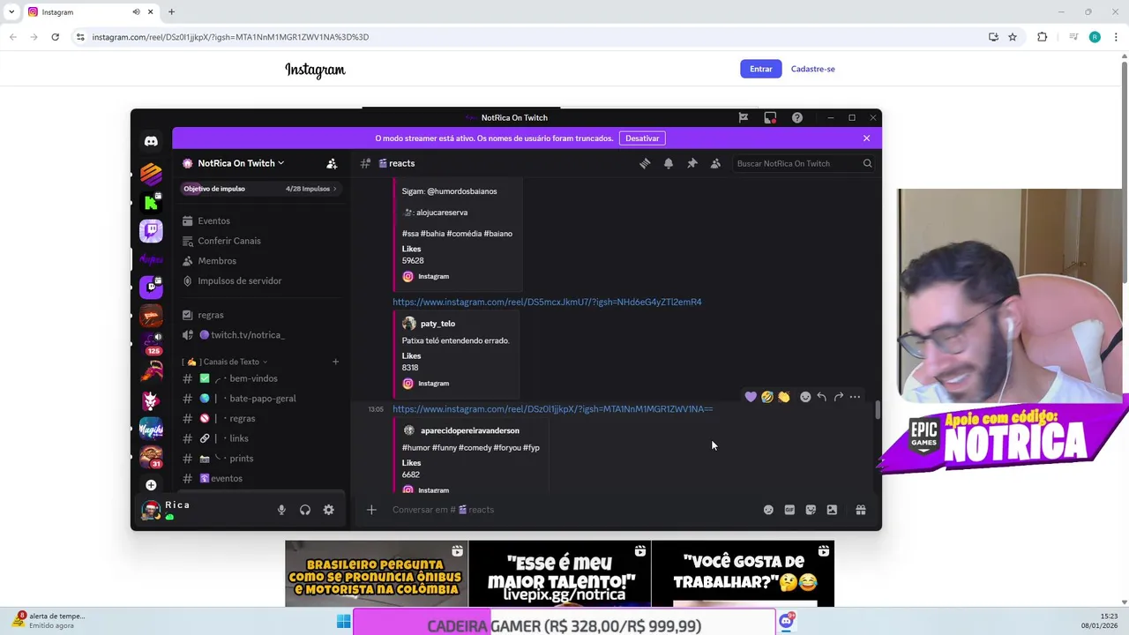The height and width of the screenshot is (635, 1129).
Task: Click Cadastre-se link on Instagram
Action: point(813,69)
